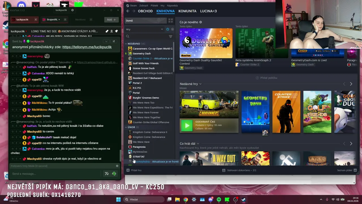
Task: Open the Zobrazit menu in Steam
Action: pos(144,5)
